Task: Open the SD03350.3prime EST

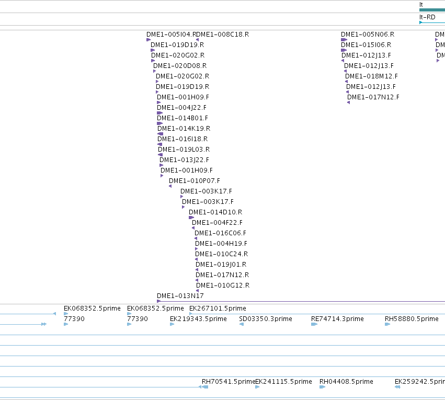Action: [x=266, y=319]
